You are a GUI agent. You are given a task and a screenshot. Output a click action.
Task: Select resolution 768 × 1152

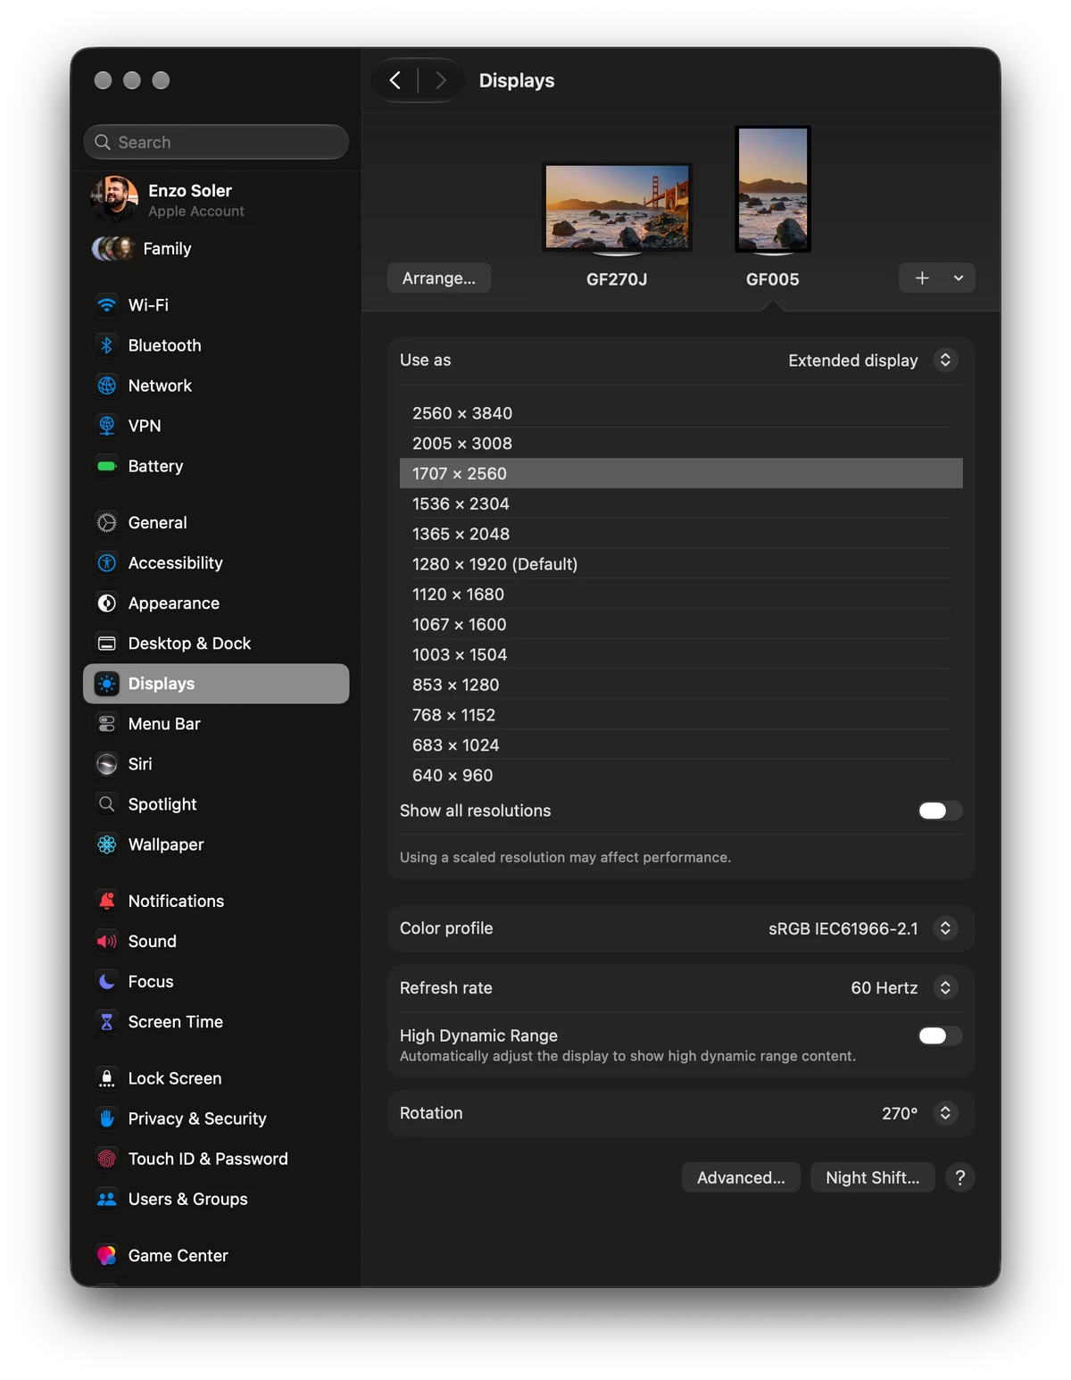[x=681, y=715]
